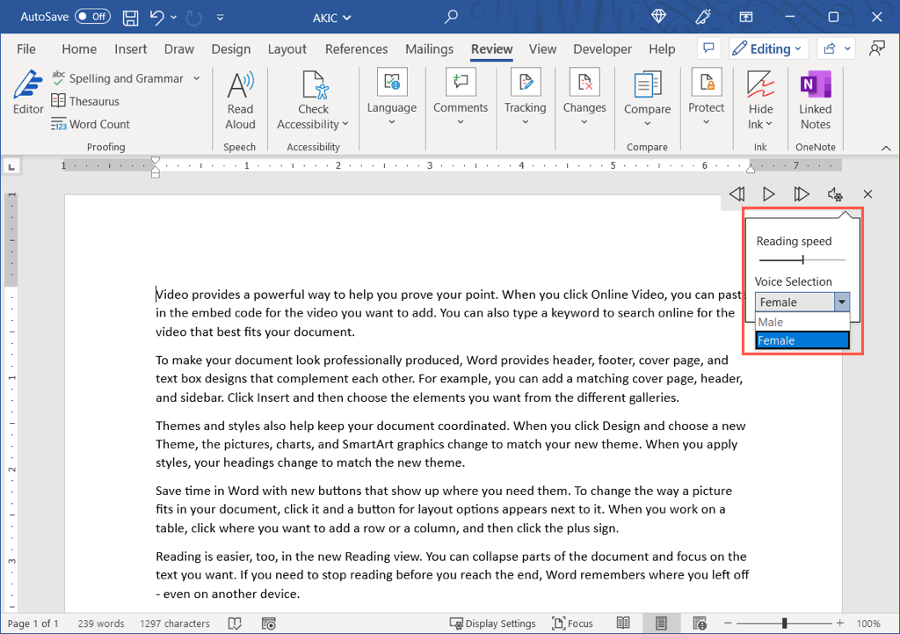900x634 pixels.
Task: Click the Save icon in title bar
Action: (x=130, y=17)
